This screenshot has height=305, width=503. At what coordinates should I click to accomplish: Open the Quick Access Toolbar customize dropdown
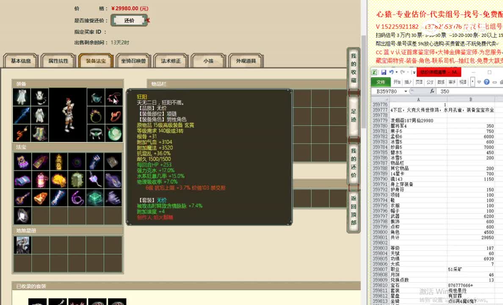[414, 72]
